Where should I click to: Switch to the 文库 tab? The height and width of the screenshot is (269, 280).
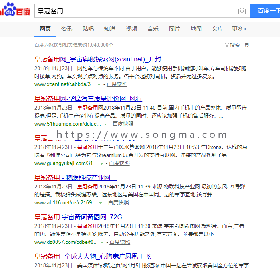218,29
